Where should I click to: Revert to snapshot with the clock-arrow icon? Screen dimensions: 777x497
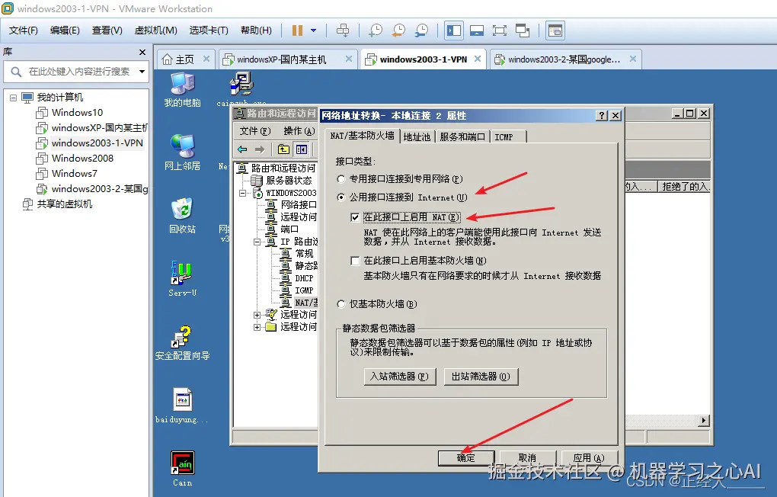pyautogui.click(x=398, y=30)
